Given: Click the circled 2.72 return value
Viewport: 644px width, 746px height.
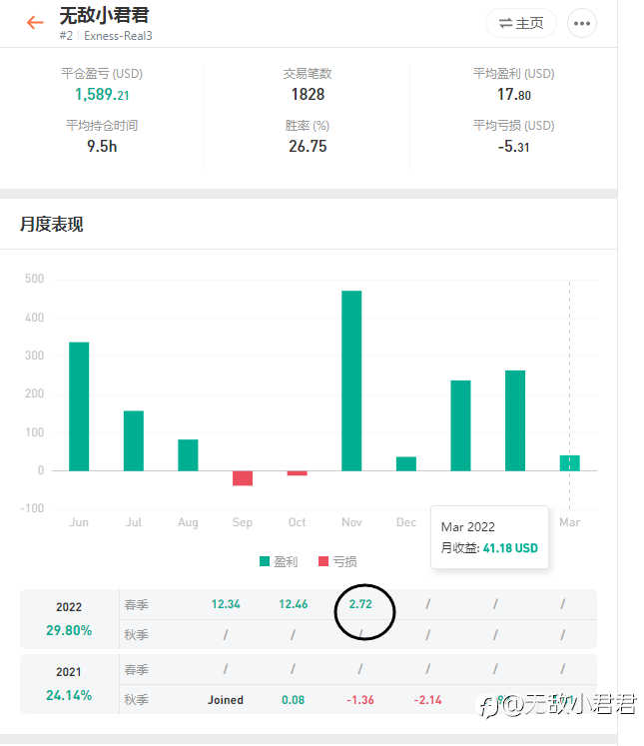Looking at the screenshot, I should pyautogui.click(x=360, y=604).
